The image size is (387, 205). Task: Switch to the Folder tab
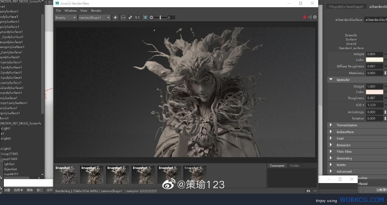click(295, 166)
